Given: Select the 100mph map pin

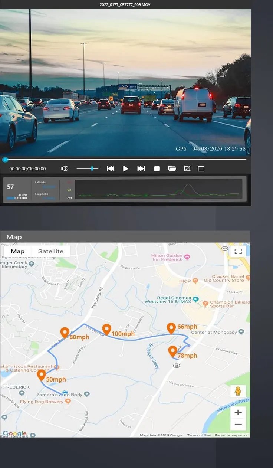Looking at the screenshot, I should tap(107, 330).
